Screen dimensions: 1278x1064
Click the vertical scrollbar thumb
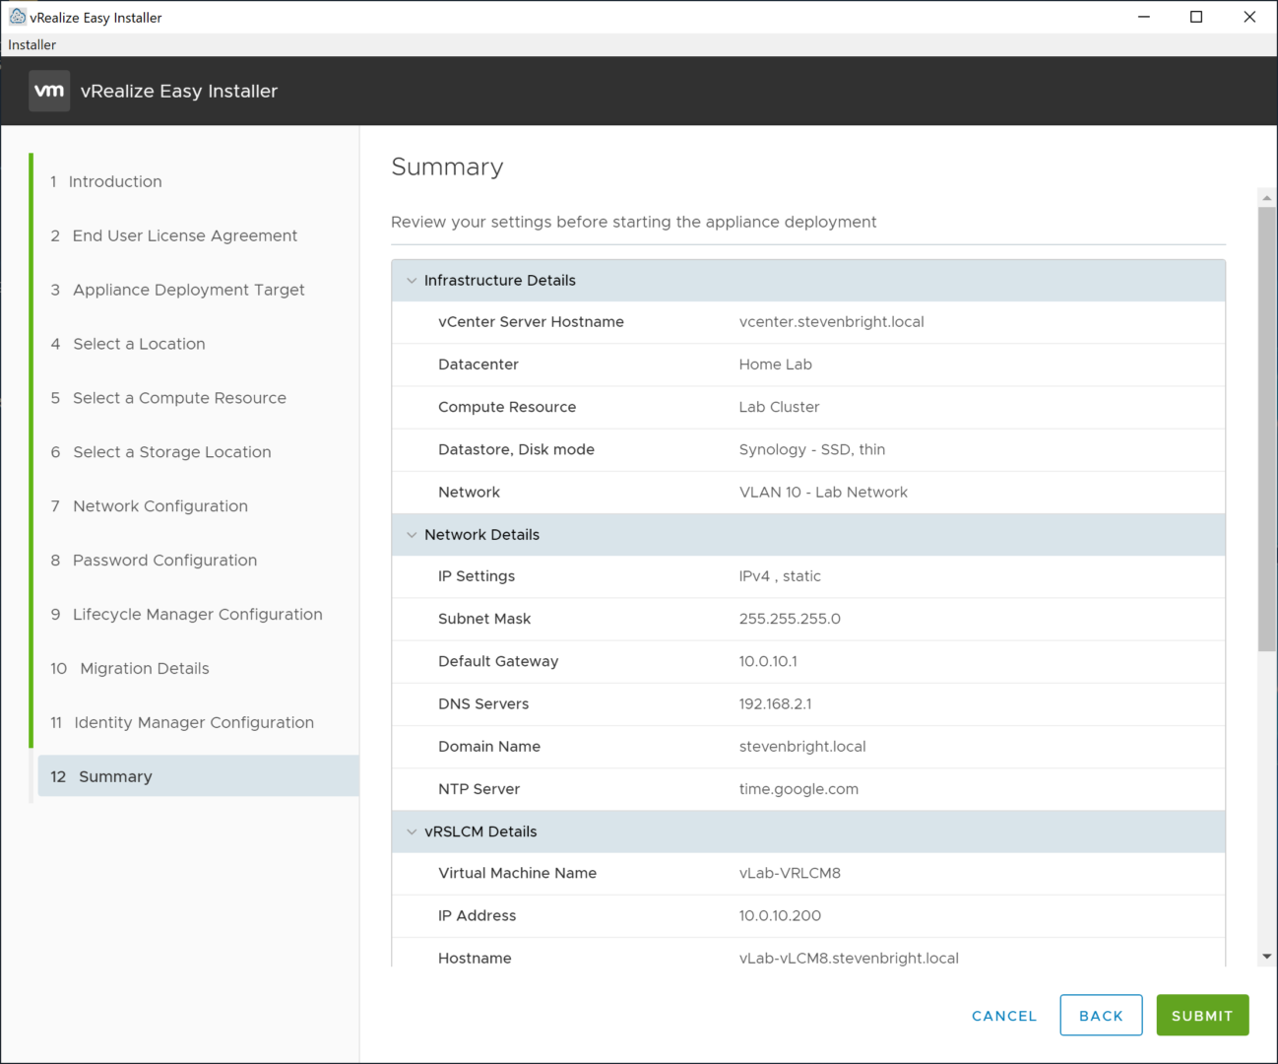click(1266, 429)
